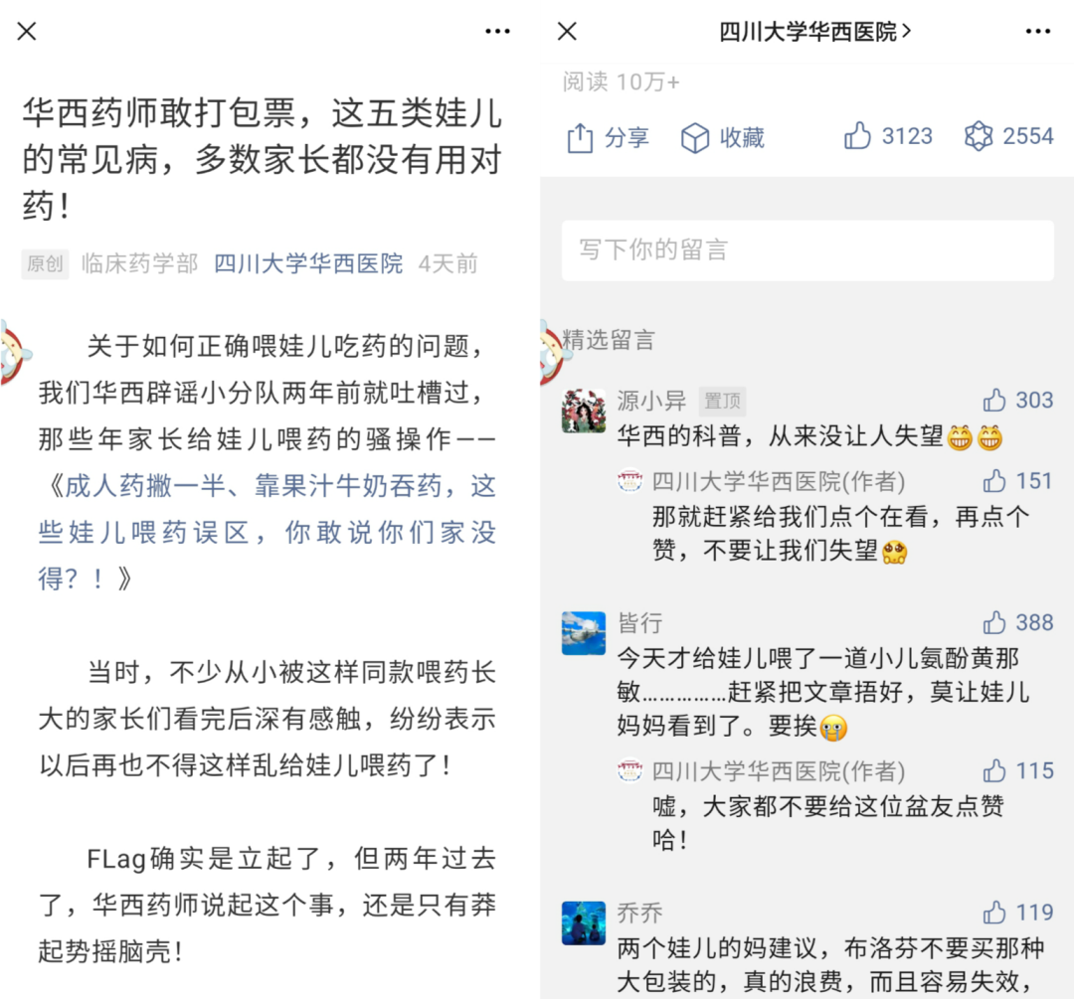Like 源小异's comment with 303 likes
The height and width of the screenshot is (999, 1074).
[x=993, y=400]
